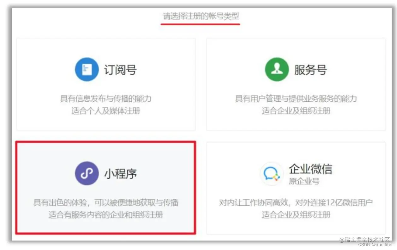Click the green 服务号 person icon
Viewport: 397px width, 250px height.
pos(277,69)
